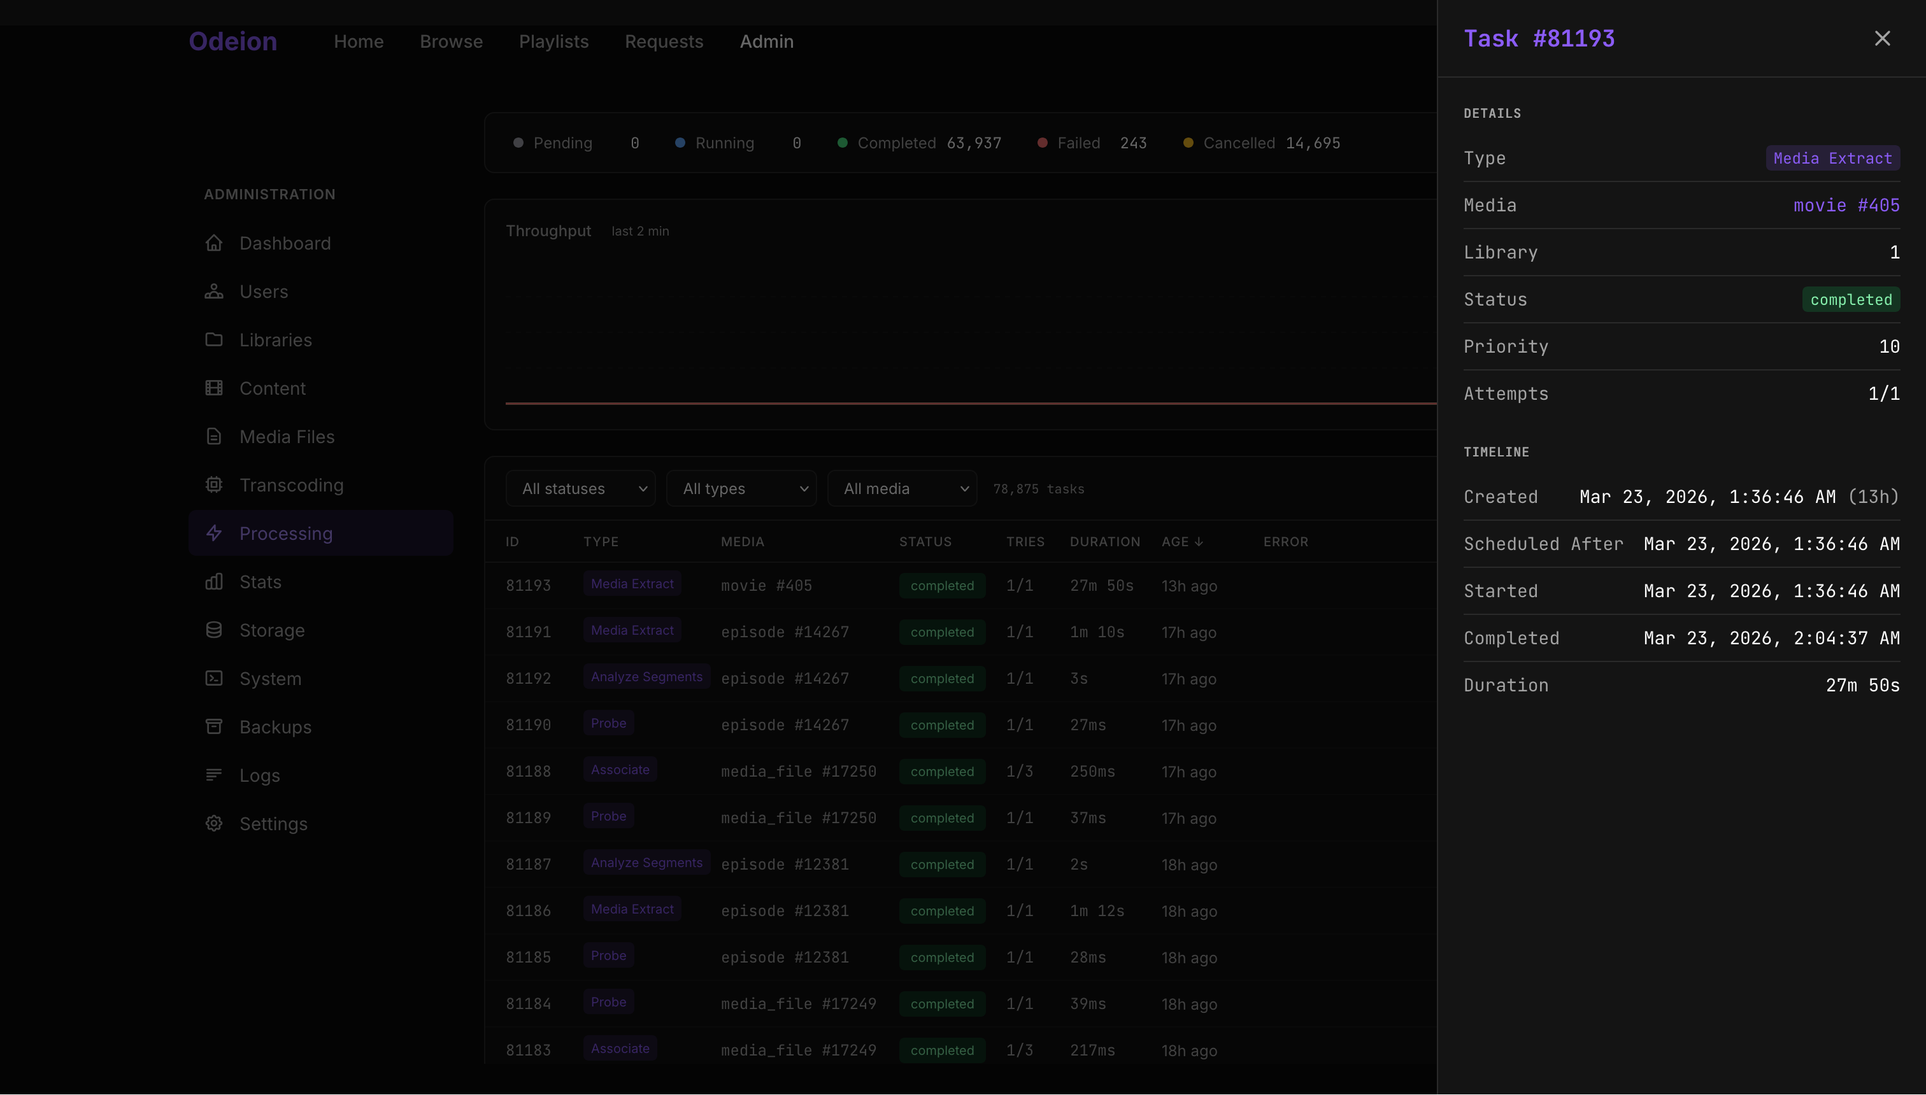The width and height of the screenshot is (1926, 1095).
Task: Open the Browse nav item
Action: click(x=452, y=41)
